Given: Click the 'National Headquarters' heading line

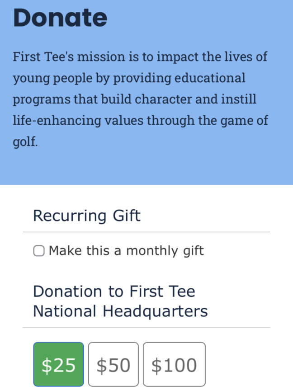Looking at the screenshot, I should tap(120, 311).
